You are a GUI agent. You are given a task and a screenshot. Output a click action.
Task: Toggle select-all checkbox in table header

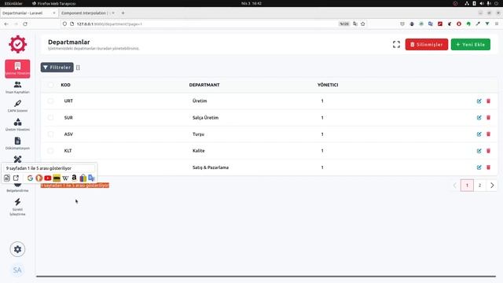pos(50,85)
